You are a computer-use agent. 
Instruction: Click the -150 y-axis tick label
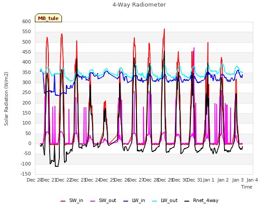point(26,174)
